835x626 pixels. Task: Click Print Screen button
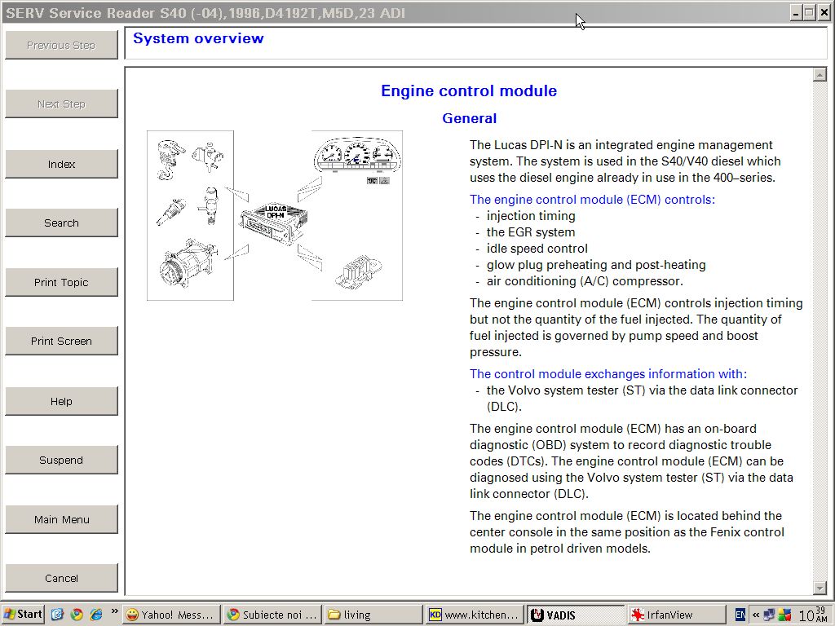[x=61, y=341]
